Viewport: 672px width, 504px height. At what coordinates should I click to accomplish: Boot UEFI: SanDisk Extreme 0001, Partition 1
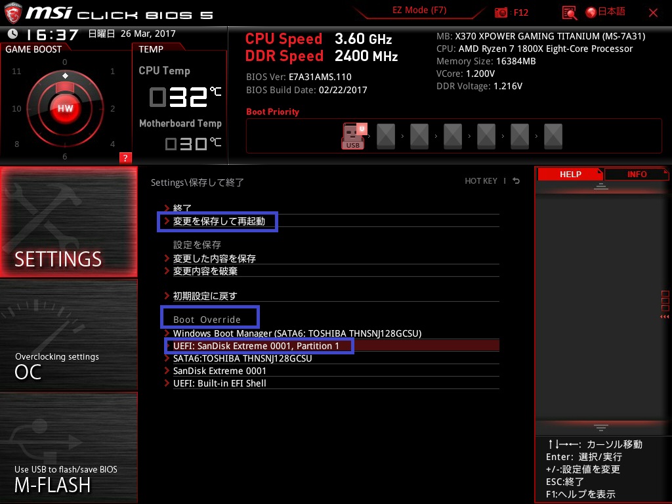click(331, 346)
